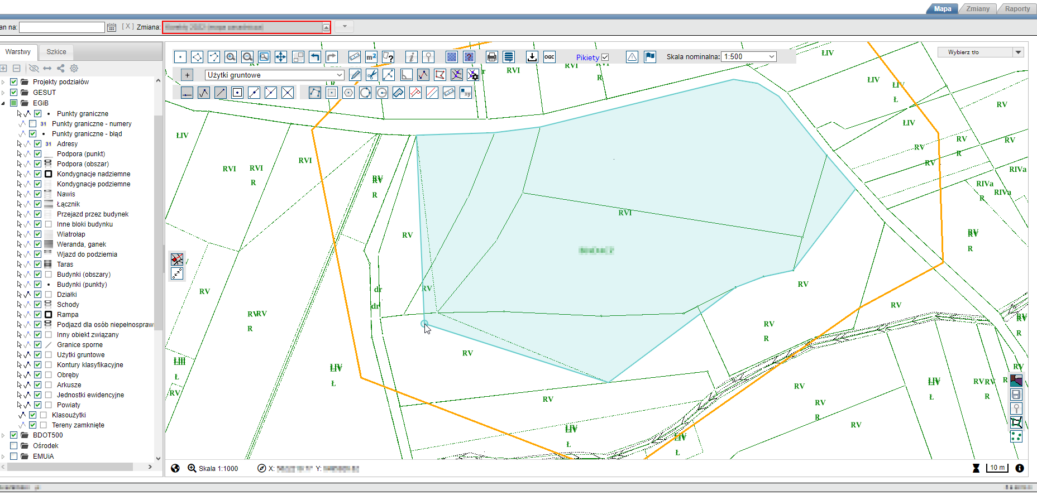
Task: Expand all layers plus button
Action: (x=3, y=68)
